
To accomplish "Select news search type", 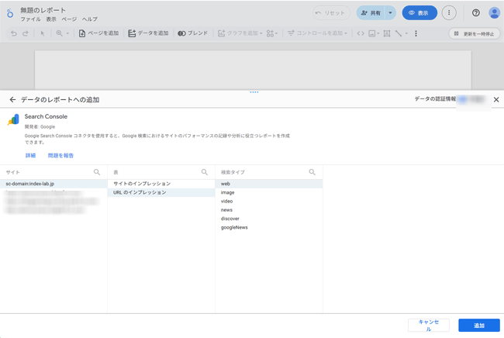I will [x=269, y=210].
